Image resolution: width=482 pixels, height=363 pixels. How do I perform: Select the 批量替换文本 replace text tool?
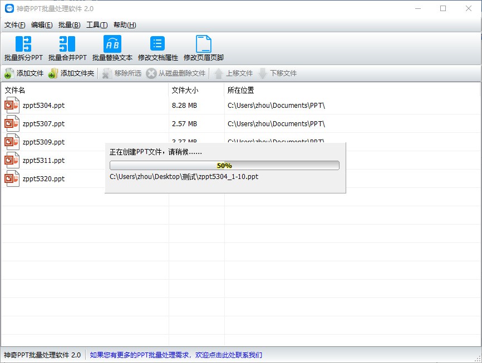point(112,44)
